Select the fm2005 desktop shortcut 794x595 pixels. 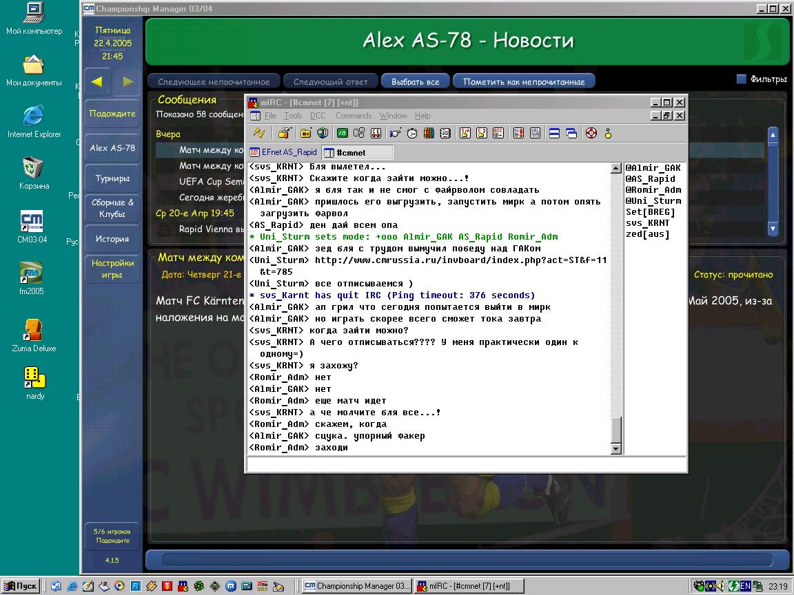32,278
